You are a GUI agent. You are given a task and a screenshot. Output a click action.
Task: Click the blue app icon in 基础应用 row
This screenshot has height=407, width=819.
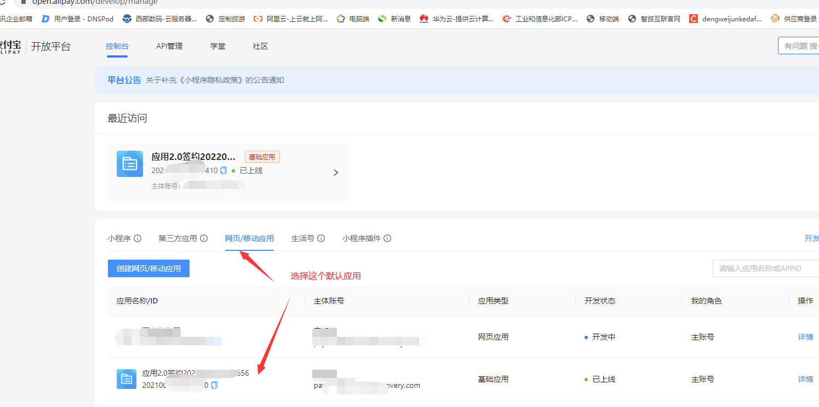coord(127,379)
